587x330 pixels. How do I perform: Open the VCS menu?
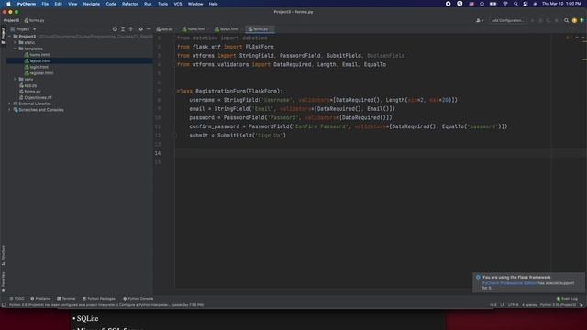[178, 4]
